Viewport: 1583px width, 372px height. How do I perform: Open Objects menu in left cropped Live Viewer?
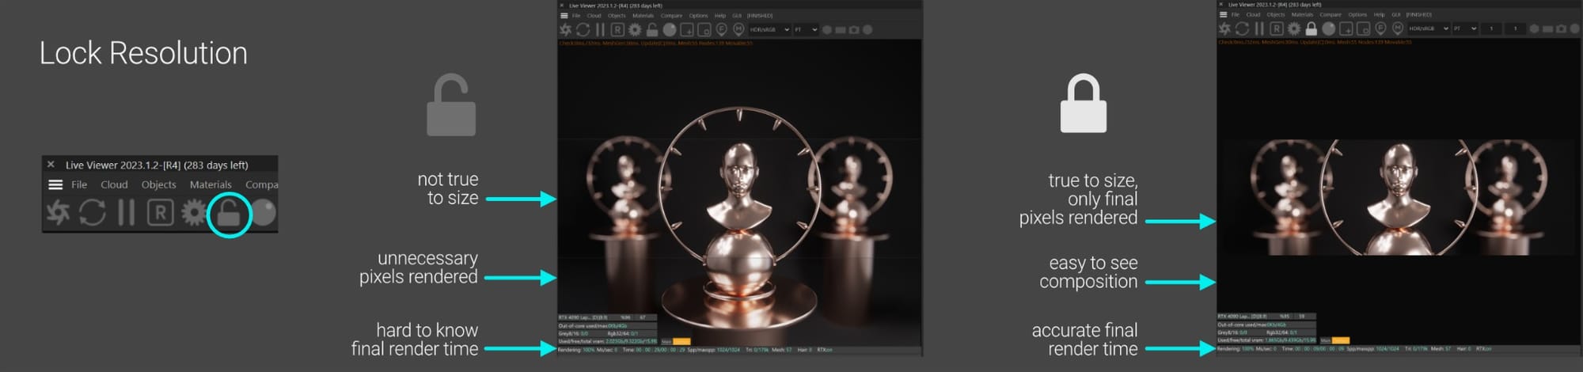158,184
